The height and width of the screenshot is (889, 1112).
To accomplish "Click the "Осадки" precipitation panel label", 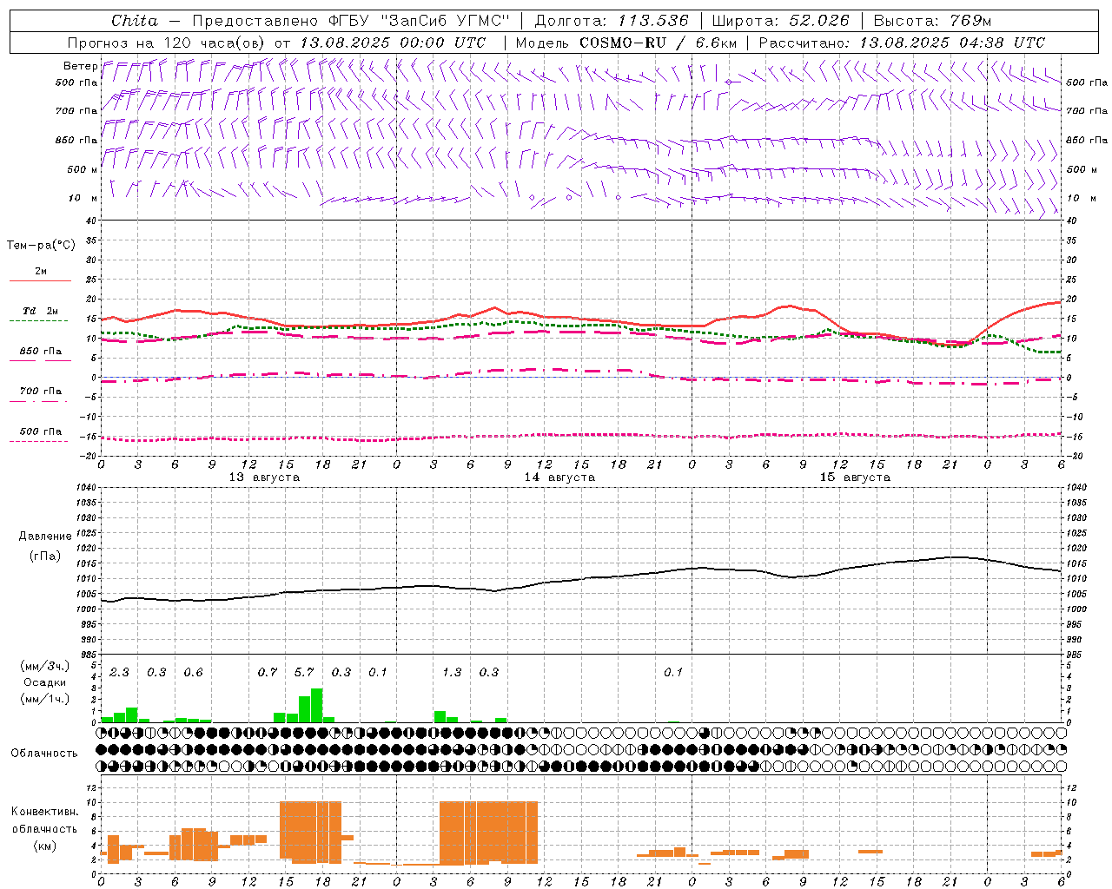I will tap(44, 682).
